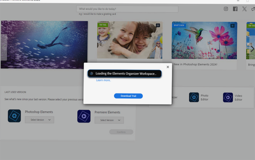This screenshot has width=255, height=160.
Task: Click the 'Premiere Elements' label text
Action: point(107,112)
